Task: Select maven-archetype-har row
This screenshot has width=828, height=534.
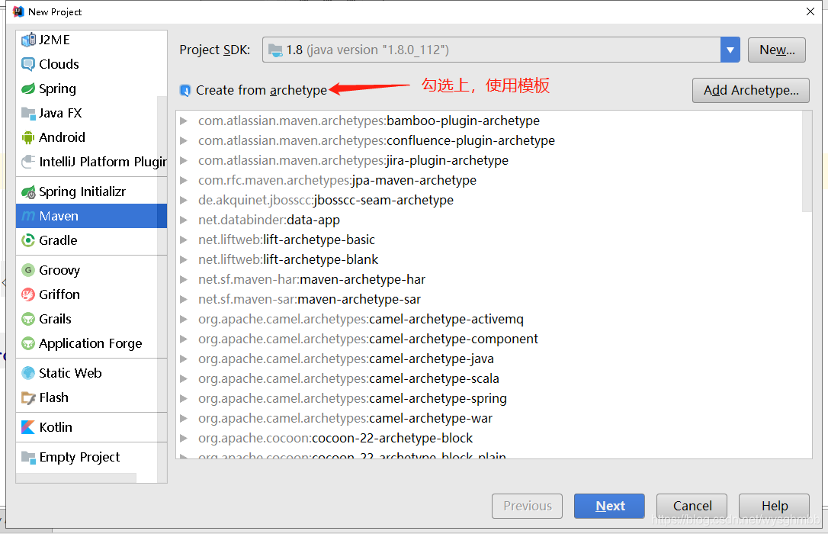Action: coord(489,279)
